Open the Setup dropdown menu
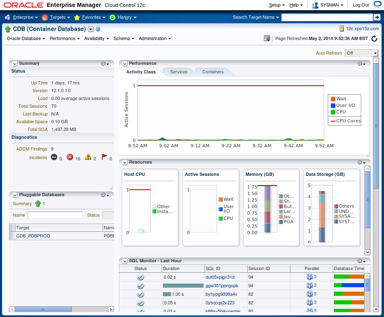Viewport: 384px width, 317px height. 277,5
